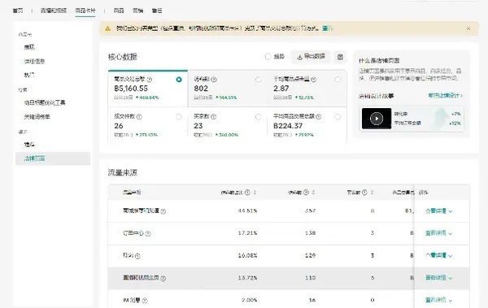
Task: Click help icon in visitor share column header
Action: (x=247, y=193)
